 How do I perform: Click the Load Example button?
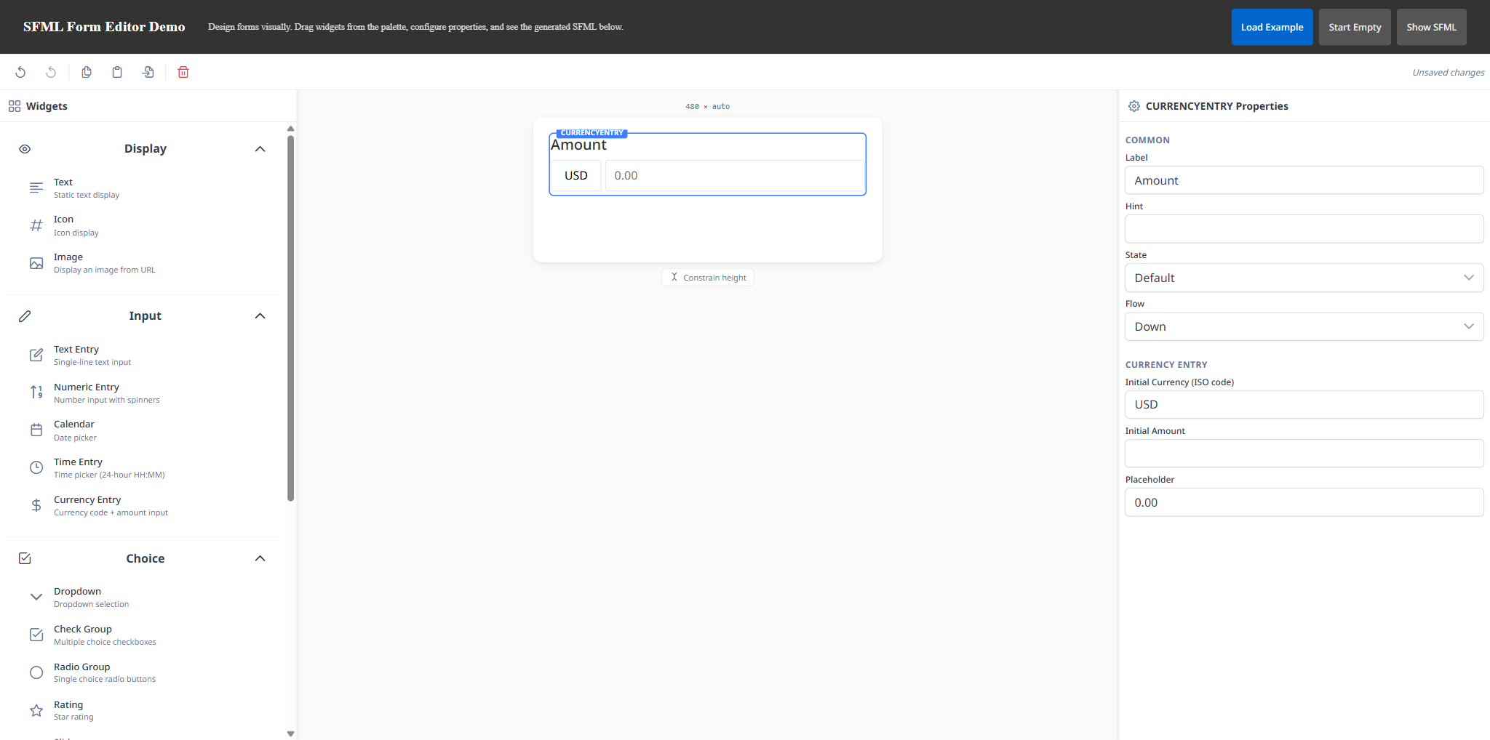pyautogui.click(x=1272, y=27)
